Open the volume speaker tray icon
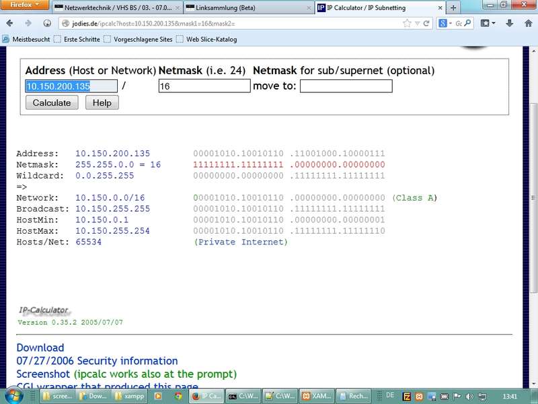The height and width of the screenshot is (404, 538). point(469,397)
